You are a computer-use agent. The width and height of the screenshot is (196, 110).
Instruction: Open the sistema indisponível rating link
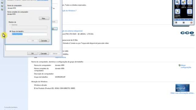pos(72,31)
